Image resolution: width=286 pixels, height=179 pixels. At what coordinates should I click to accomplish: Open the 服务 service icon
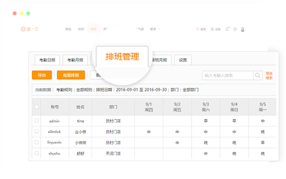(200, 29)
